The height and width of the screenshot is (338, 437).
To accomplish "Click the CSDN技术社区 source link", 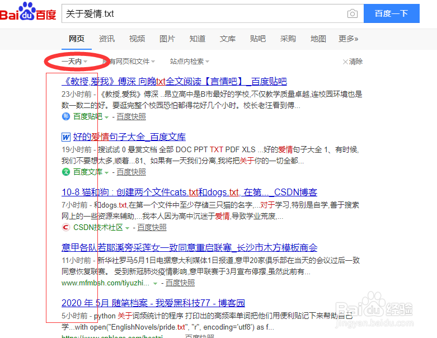I will (98, 227).
